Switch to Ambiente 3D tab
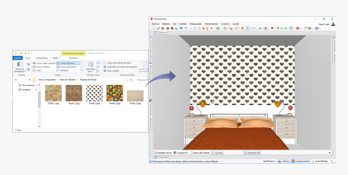 (x=252, y=153)
